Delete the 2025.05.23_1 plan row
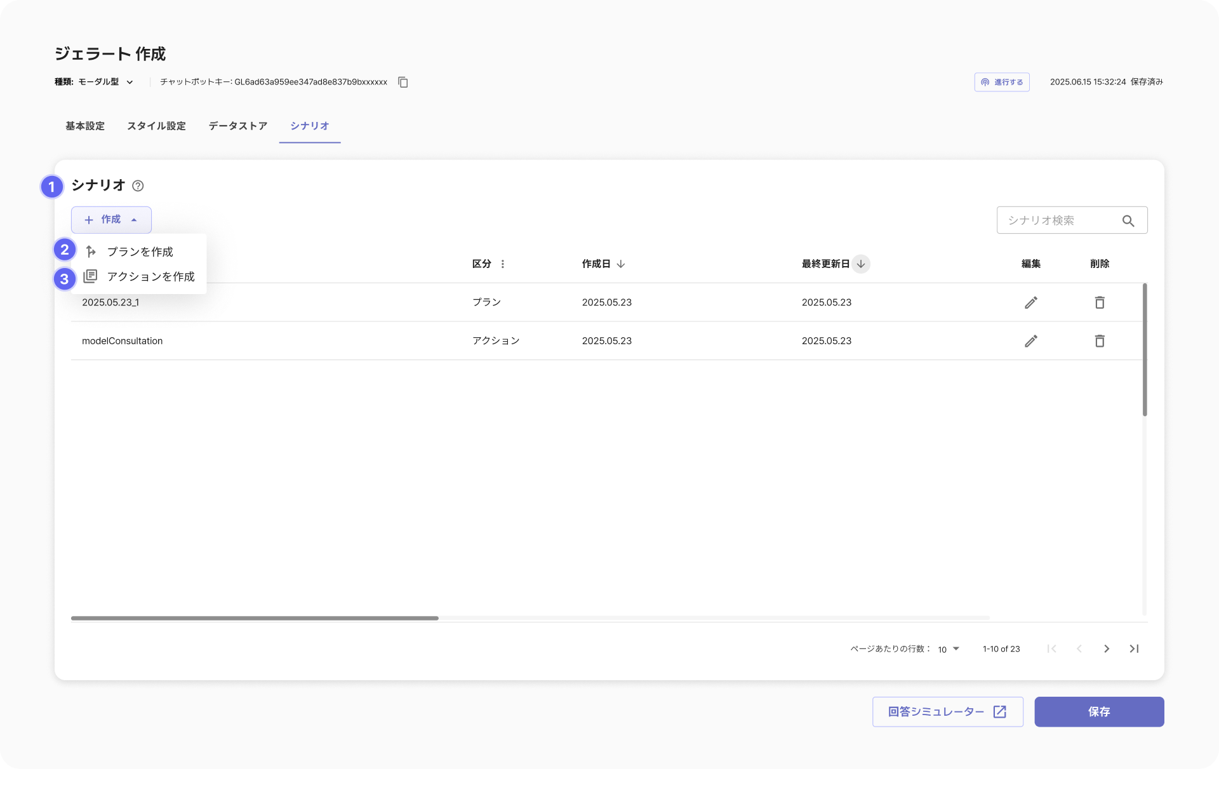1219x785 pixels. [1099, 302]
